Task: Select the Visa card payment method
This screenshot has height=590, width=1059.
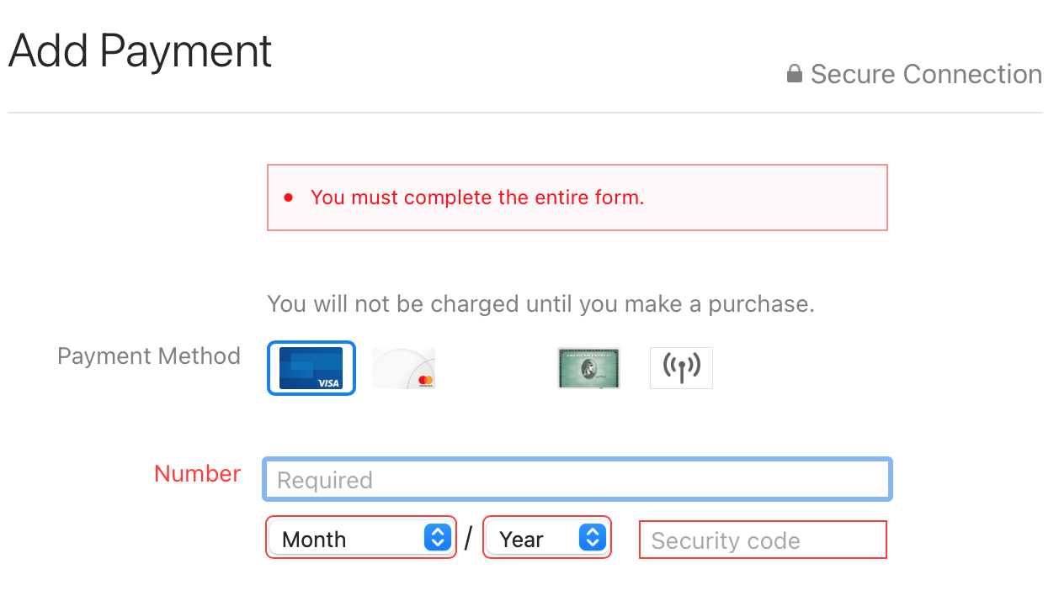Action: coord(311,368)
